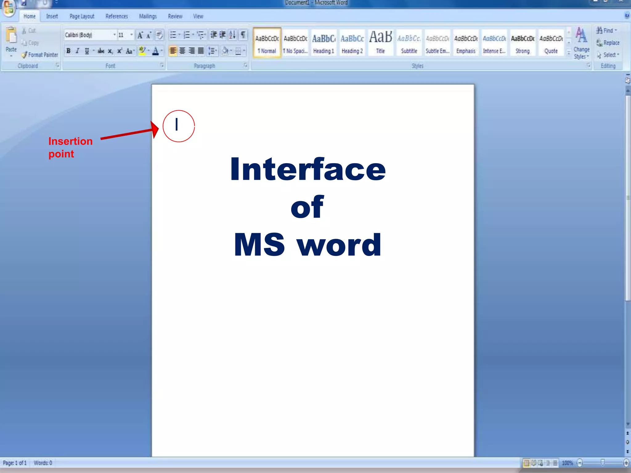
Task: Toggle Underline formatting
Action: click(87, 51)
